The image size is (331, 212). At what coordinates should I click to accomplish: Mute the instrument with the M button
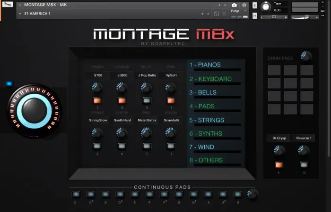tap(255, 16)
